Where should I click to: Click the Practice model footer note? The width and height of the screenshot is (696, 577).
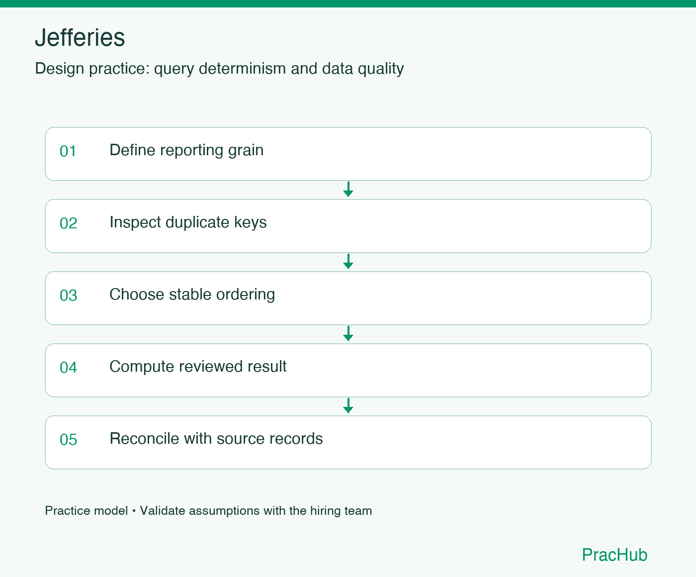pos(208,511)
